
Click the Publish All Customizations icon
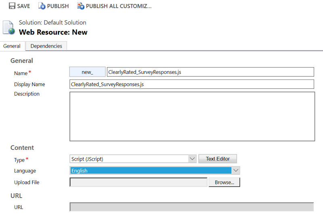pos(80,6)
